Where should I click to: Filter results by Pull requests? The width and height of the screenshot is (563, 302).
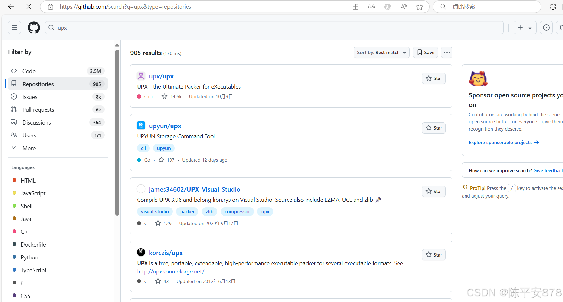click(58, 110)
